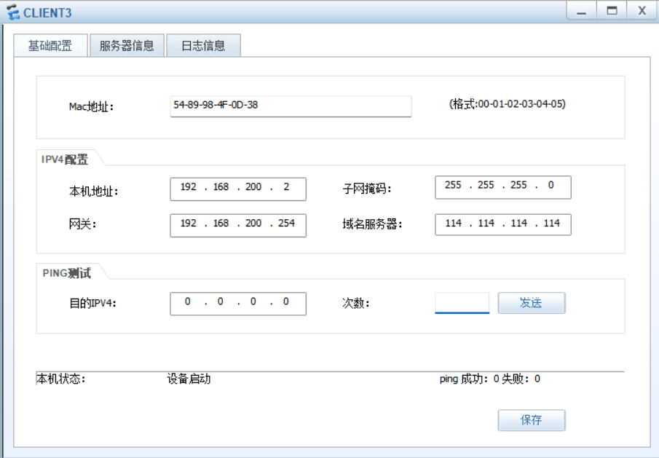Click last octet 114 of 域名服务器
This screenshot has height=458, width=659.
[x=551, y=224]
